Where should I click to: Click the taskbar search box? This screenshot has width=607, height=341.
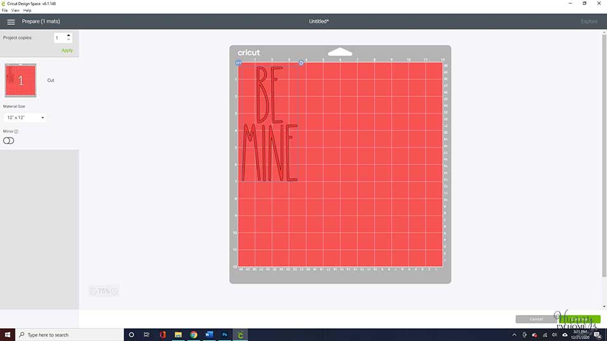(x=70, y=335)
